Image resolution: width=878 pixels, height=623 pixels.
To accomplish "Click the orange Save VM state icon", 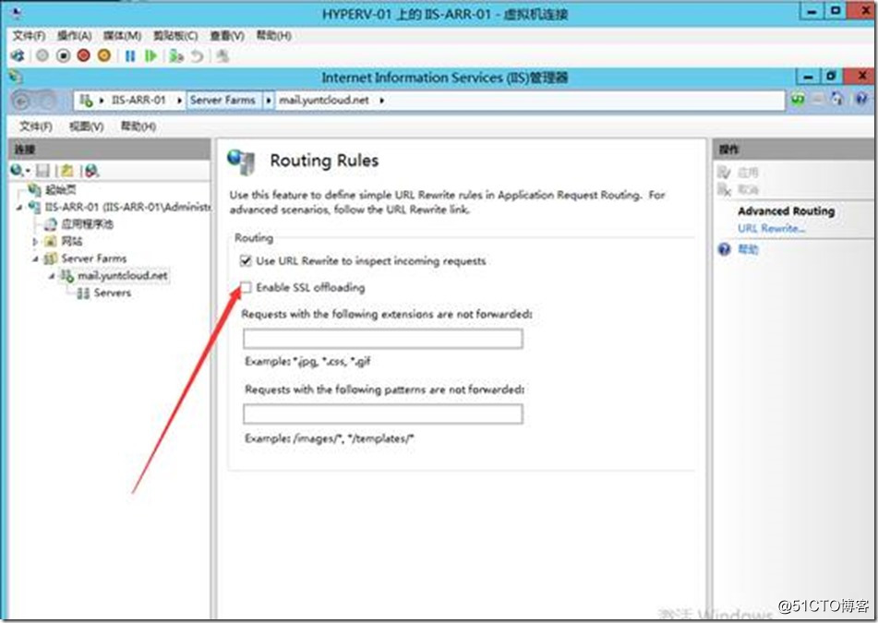I will 104,56.
